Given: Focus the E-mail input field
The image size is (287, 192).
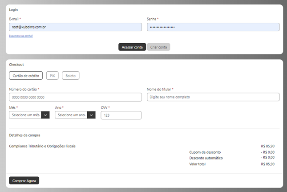Looking at the screenshot, I should [x=75, y=27].
